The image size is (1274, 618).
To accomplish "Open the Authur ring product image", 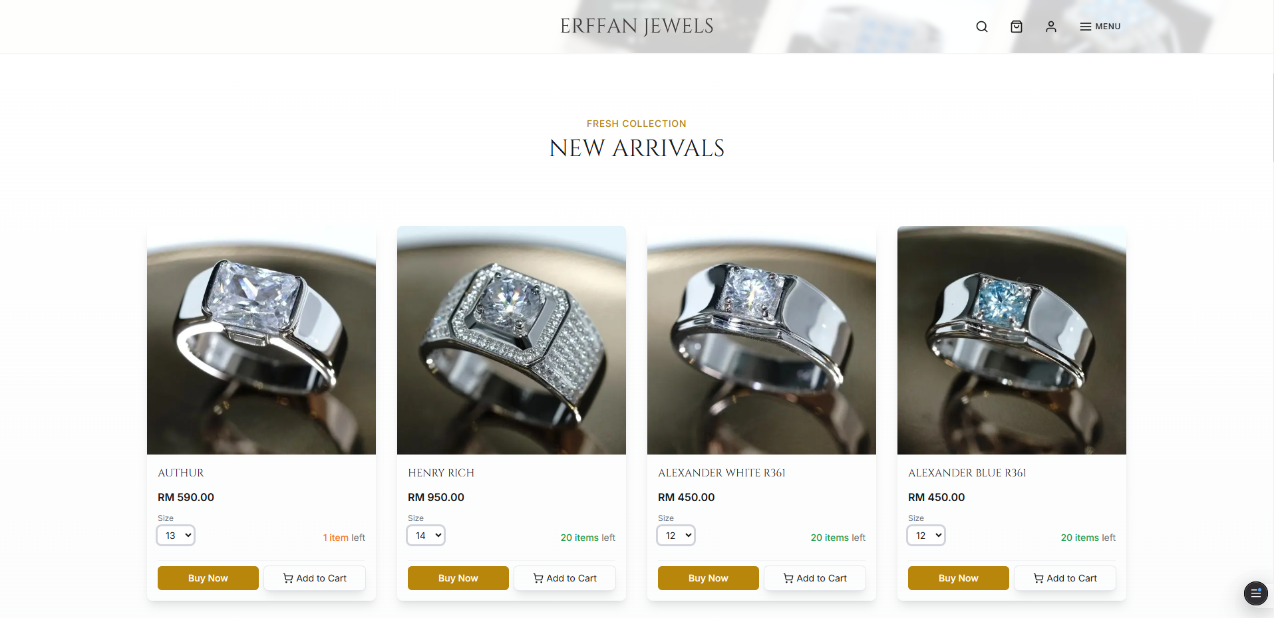I will click(261, 340).
